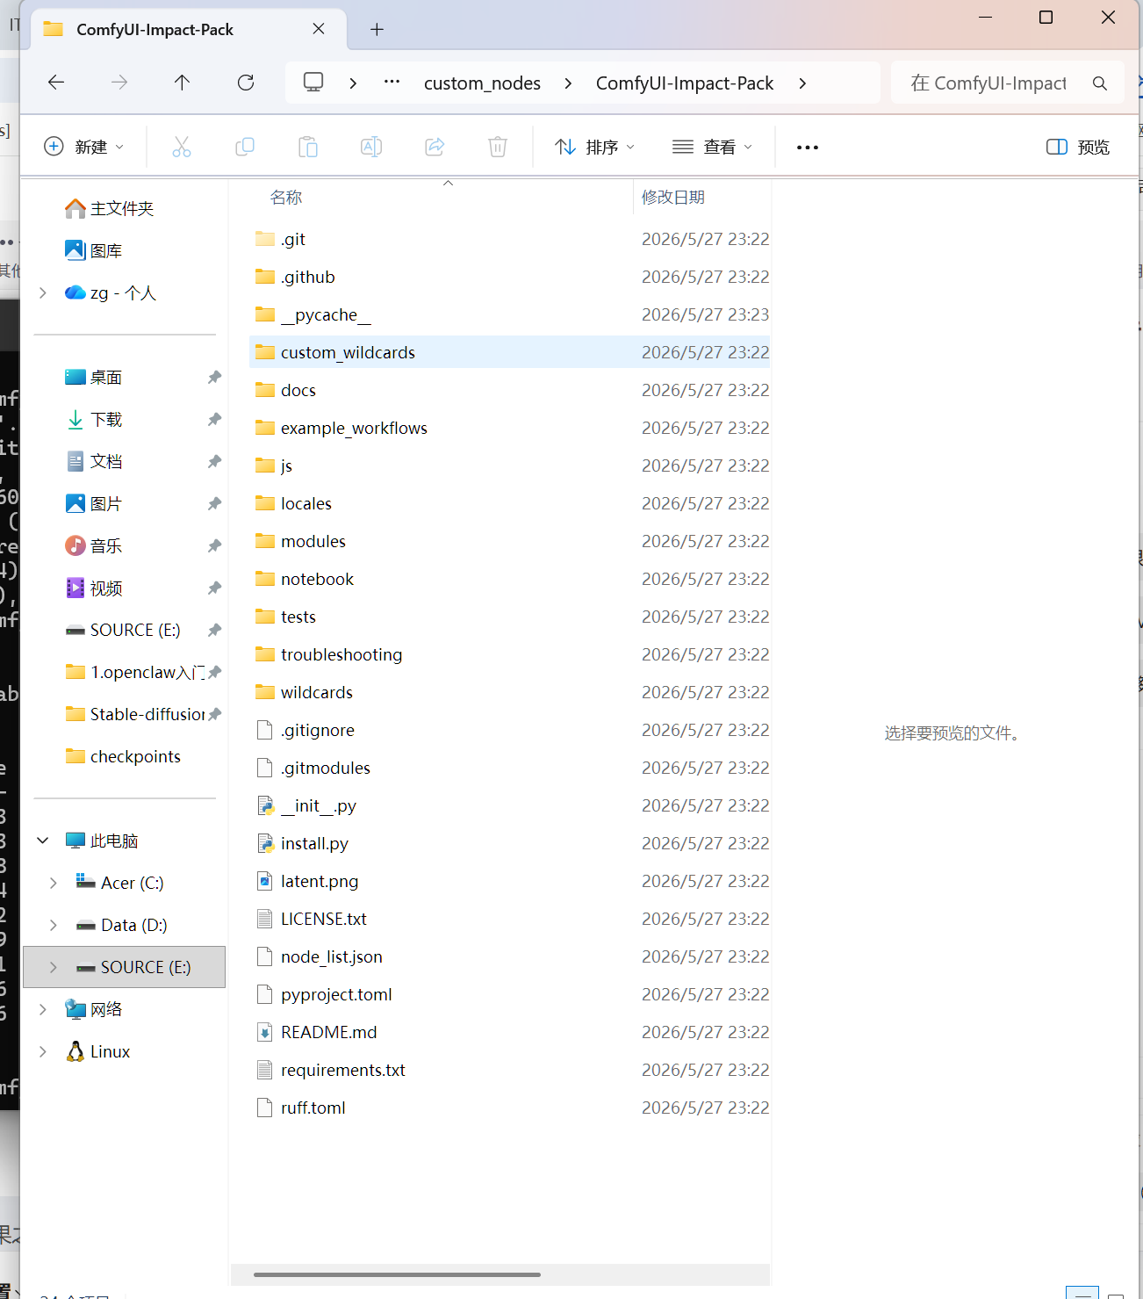
Task: Open the See more options ellipsis
Action: (x=808, y=148)
